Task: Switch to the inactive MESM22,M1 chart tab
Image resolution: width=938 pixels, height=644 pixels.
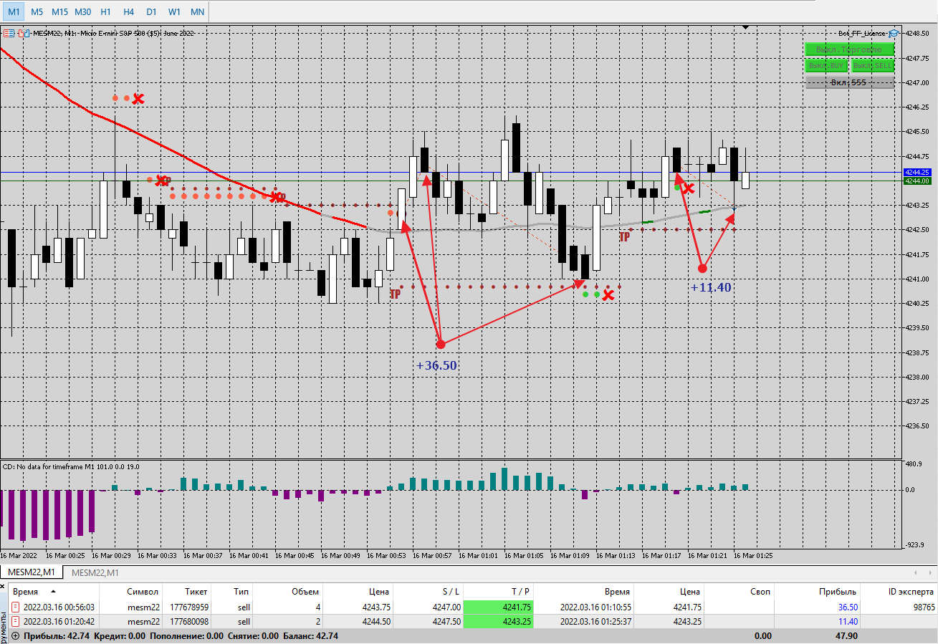Action: pyautogui.click(x=95, y=572)
